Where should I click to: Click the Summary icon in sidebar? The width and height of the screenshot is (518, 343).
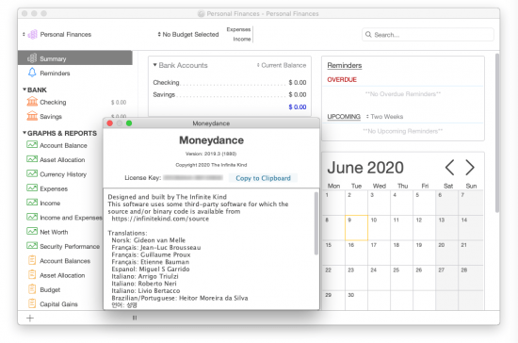coord(32,58)
